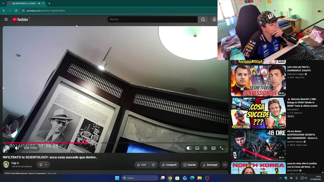Open the North Korea video thumbnail
Screen dimensions: 324x182
pyautogui.click(x=258, y=168)
